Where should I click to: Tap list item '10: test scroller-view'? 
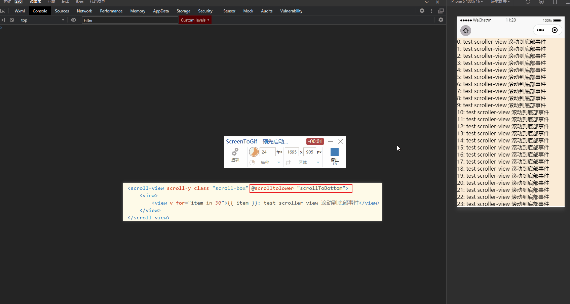point(503,112)
